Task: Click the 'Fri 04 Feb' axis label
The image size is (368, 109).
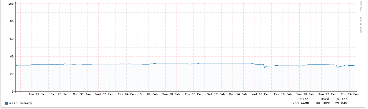Action: (127, 94)
